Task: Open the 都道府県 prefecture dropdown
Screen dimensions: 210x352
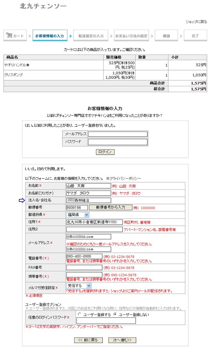Action: [78, 215]
